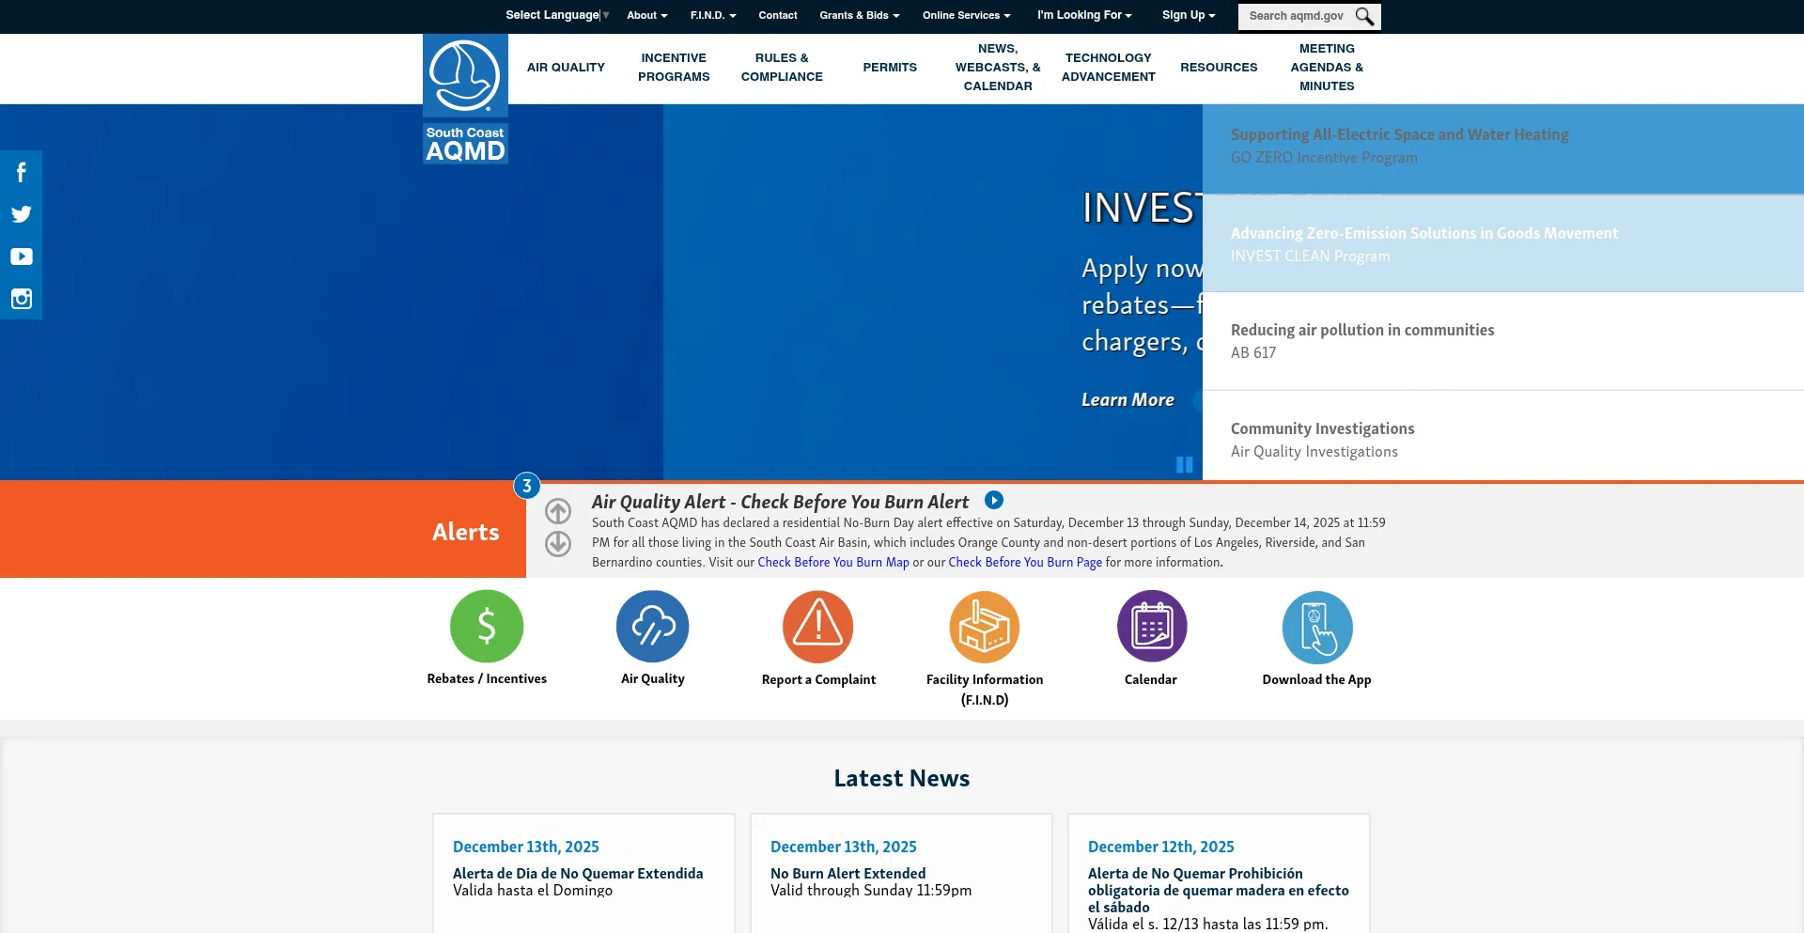The image size is (1804, 933).
Task: Click into the Search aqmd.gov field
Action: pos(1296,16)
